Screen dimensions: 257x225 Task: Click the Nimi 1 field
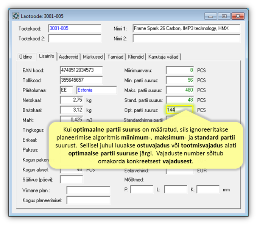point(186,28)
